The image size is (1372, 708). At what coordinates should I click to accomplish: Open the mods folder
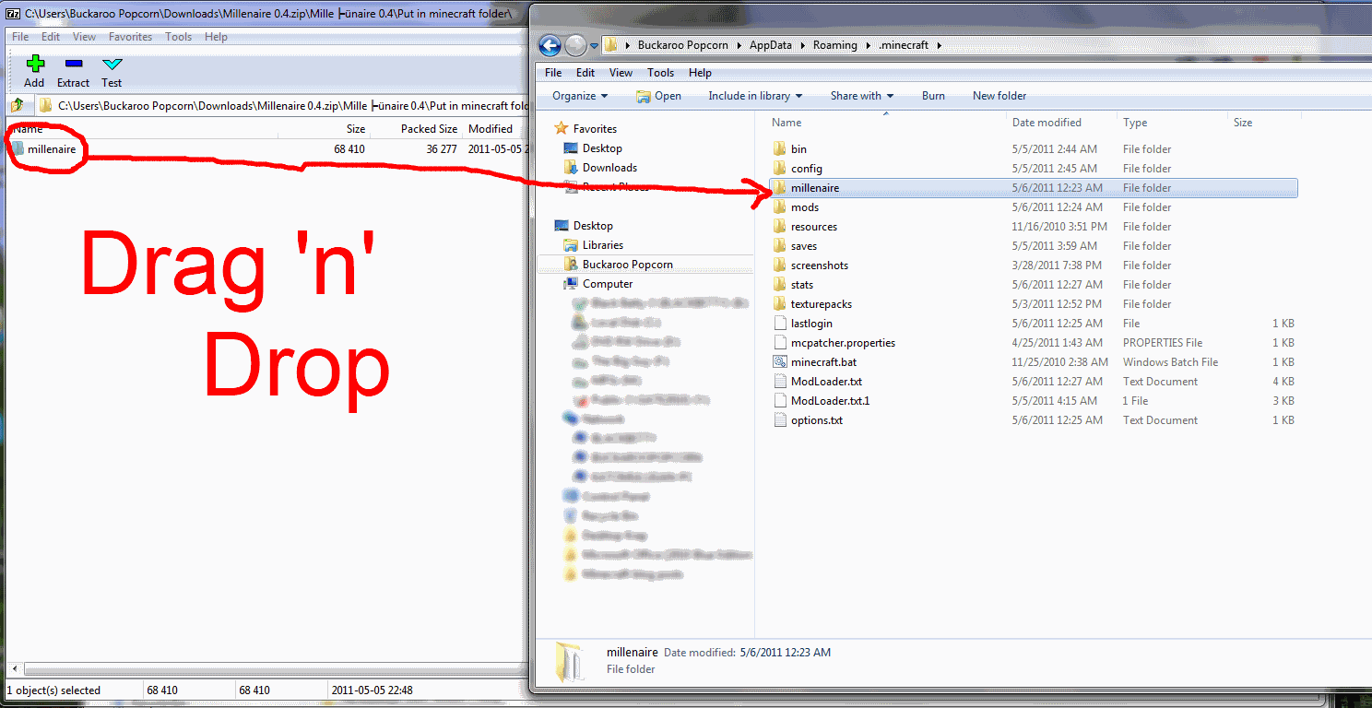(804, 206)
